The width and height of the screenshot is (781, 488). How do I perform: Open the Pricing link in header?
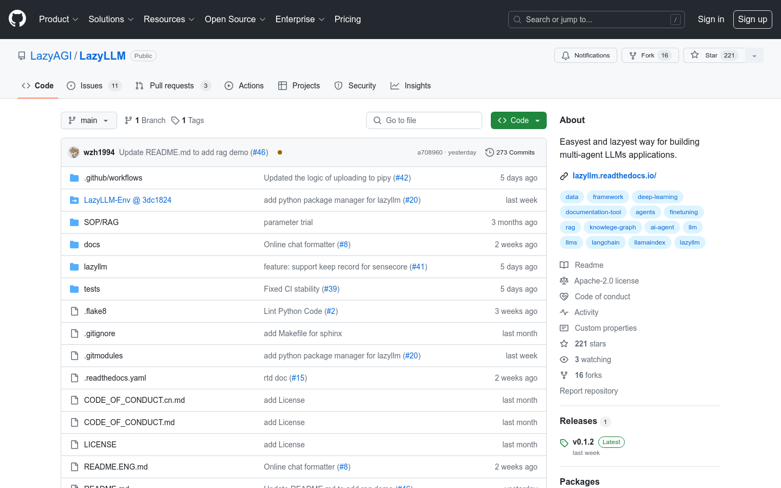(x=348, y=19)
